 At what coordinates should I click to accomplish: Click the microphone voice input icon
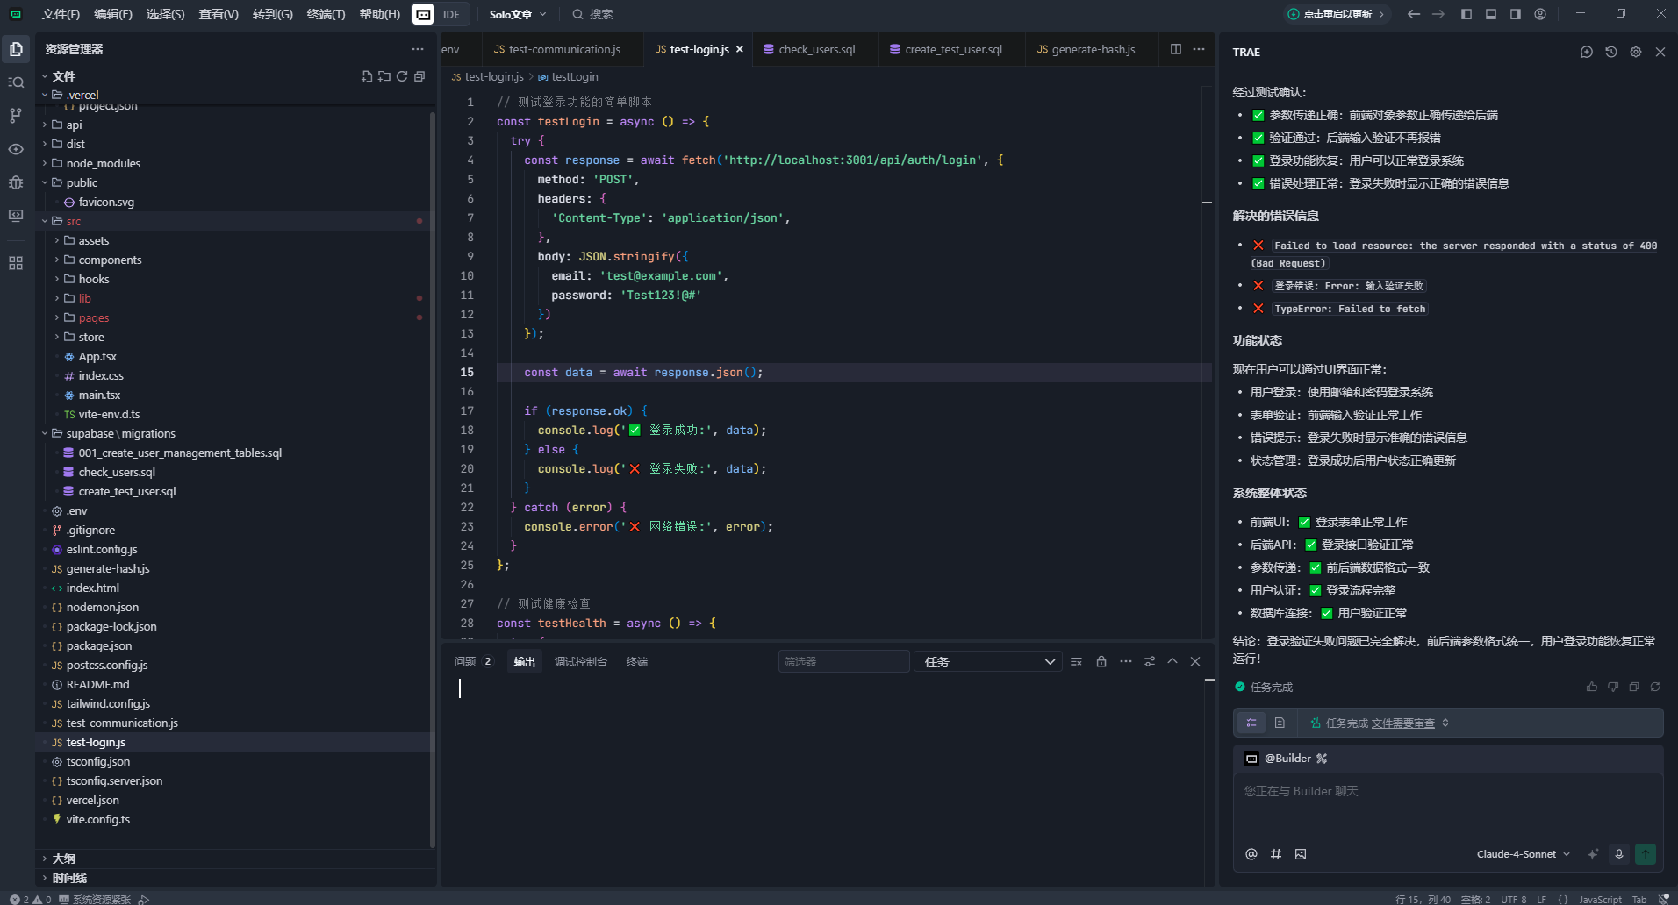tap(1619, 854)
